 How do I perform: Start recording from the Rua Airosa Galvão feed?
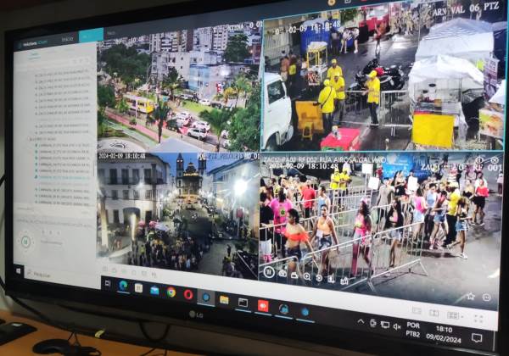pos(294,275)
